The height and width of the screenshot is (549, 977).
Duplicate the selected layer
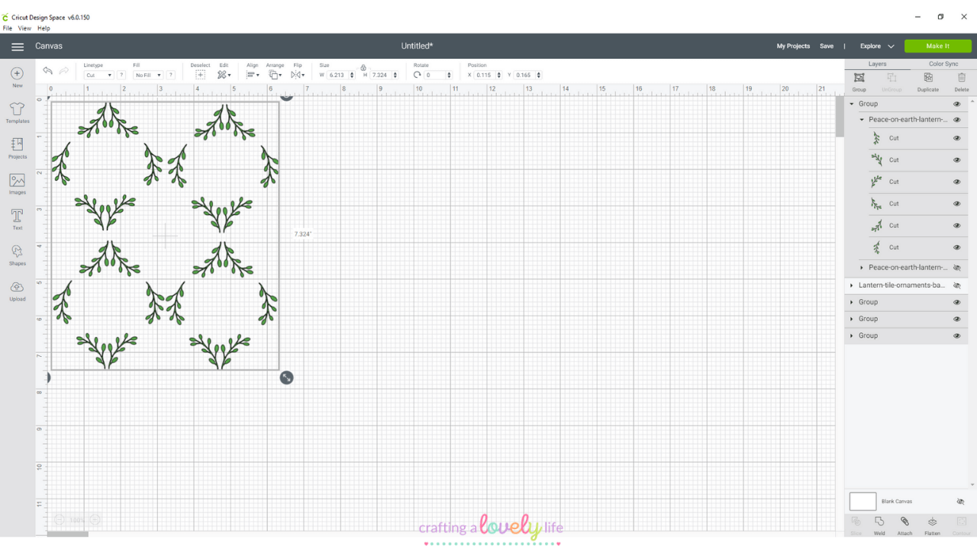pyautogui.click(x=928, y=82)
